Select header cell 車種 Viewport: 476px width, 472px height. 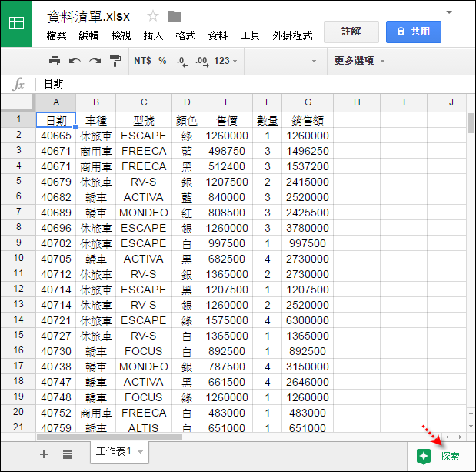click(x=96, y=120)
